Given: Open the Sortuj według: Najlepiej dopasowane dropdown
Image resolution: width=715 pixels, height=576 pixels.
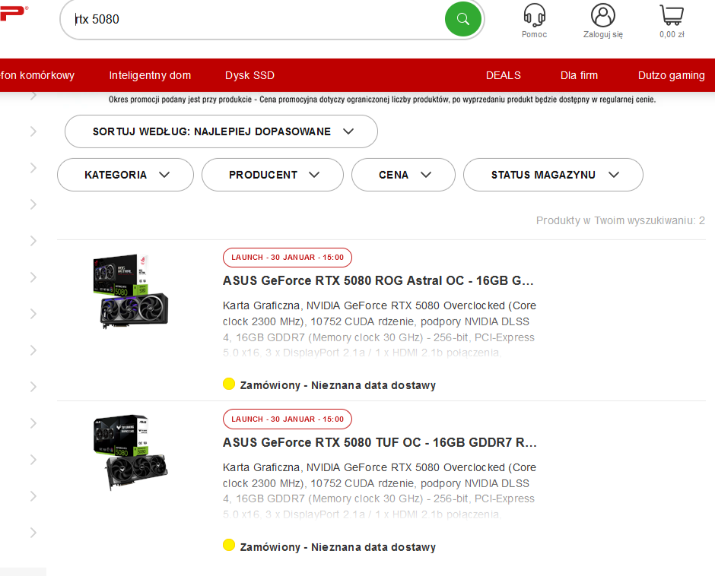Looking at the screenshot, I should [x=221, y=131].
